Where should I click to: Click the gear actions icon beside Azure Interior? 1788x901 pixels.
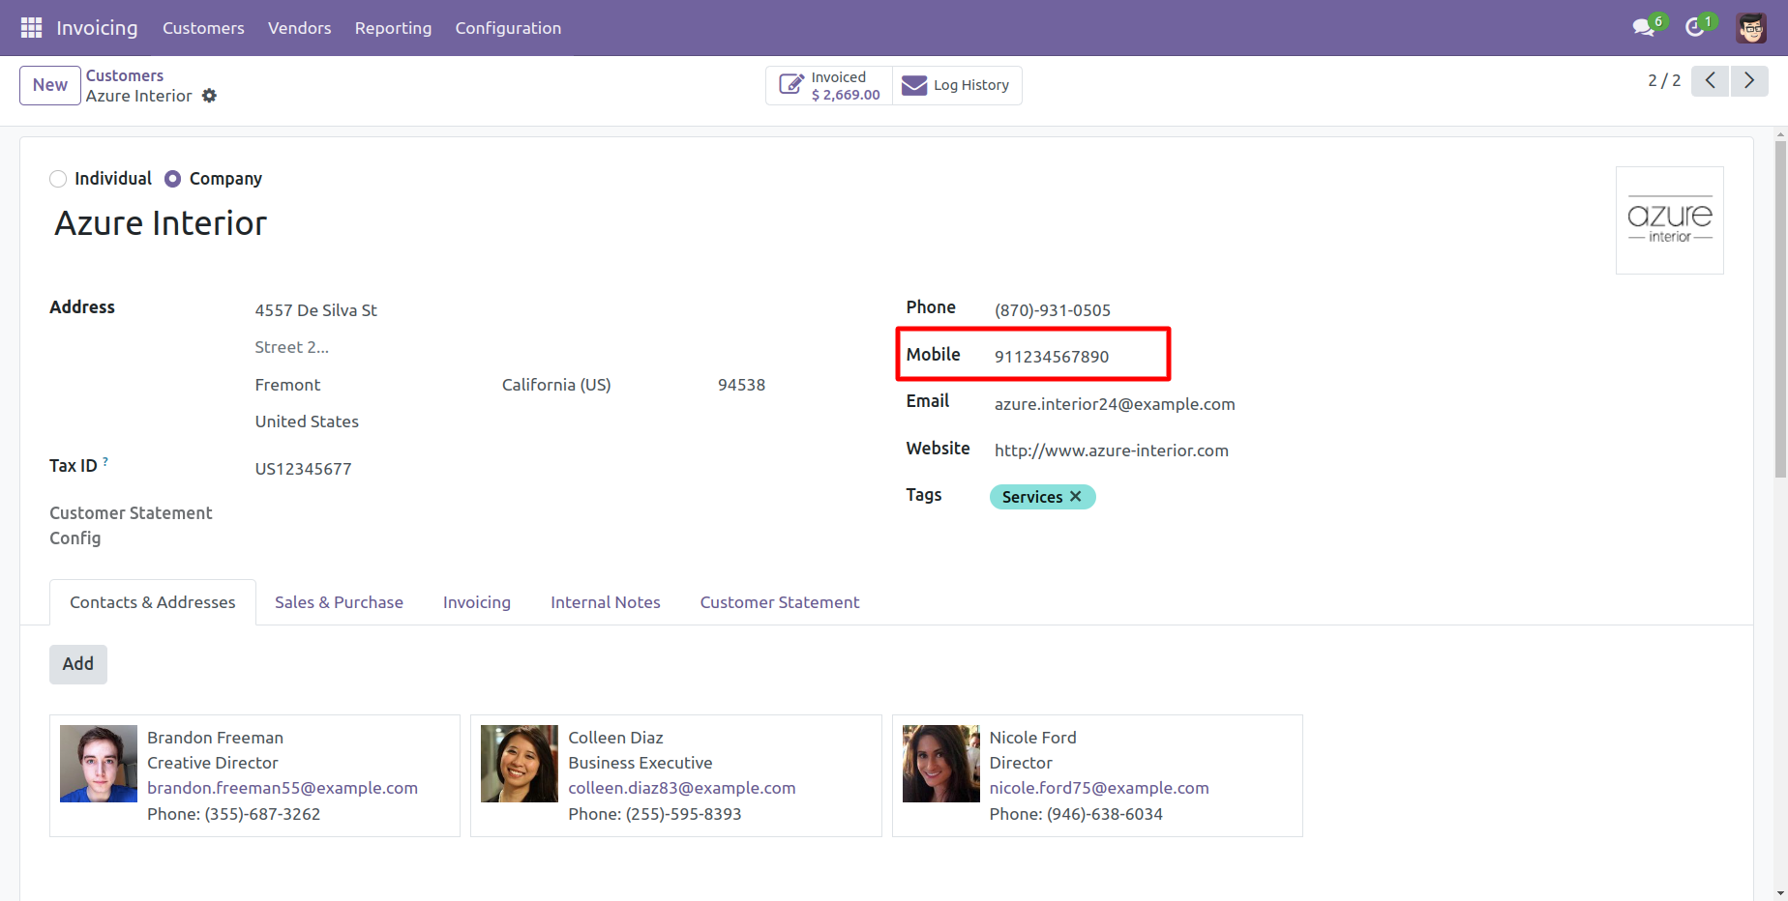pyautogui.click(x=209, y=96)
